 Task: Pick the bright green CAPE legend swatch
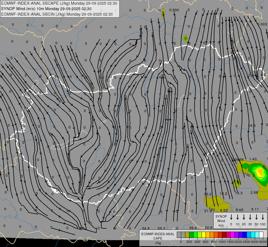point(195,235)
